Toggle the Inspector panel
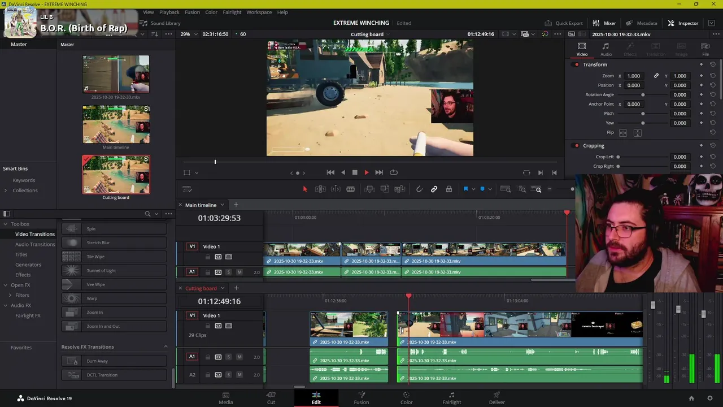 pyautogui.click(x=683, y=23)
